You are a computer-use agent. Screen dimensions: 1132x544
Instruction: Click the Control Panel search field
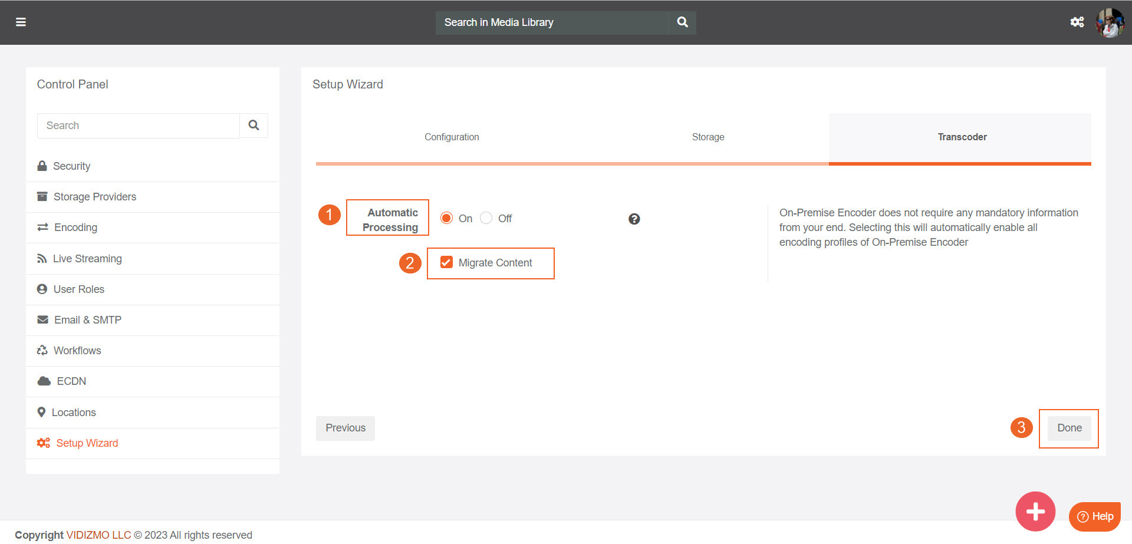pyautogui.click(x=139, y=126)
